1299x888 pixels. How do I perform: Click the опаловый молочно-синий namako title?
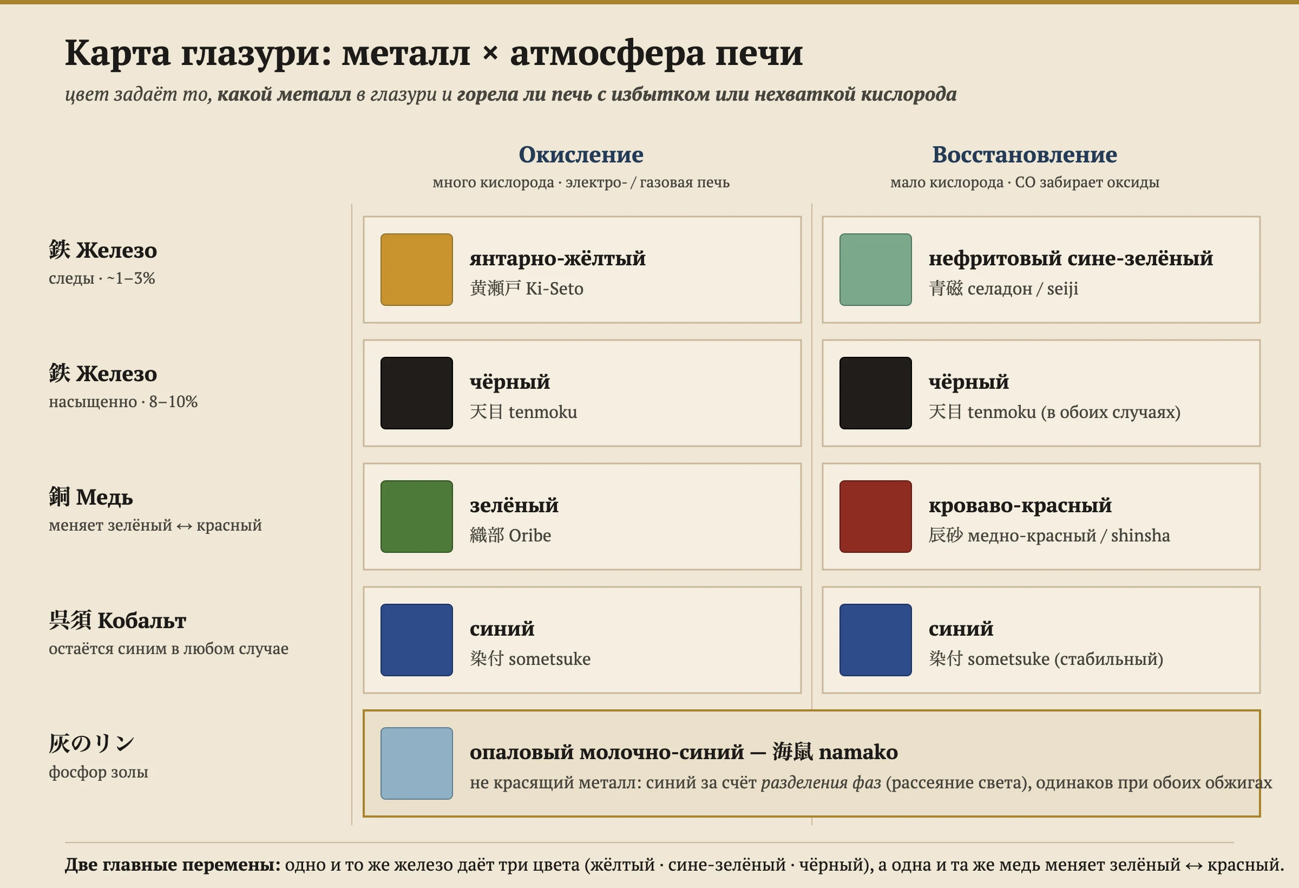684,752
